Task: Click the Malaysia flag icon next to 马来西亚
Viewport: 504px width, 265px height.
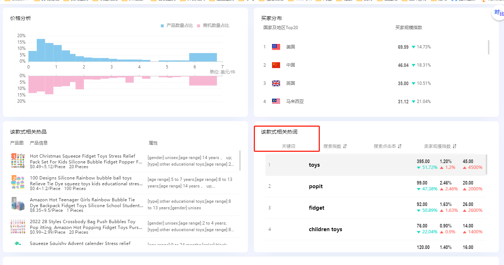Action: click(x=276, y=101)
